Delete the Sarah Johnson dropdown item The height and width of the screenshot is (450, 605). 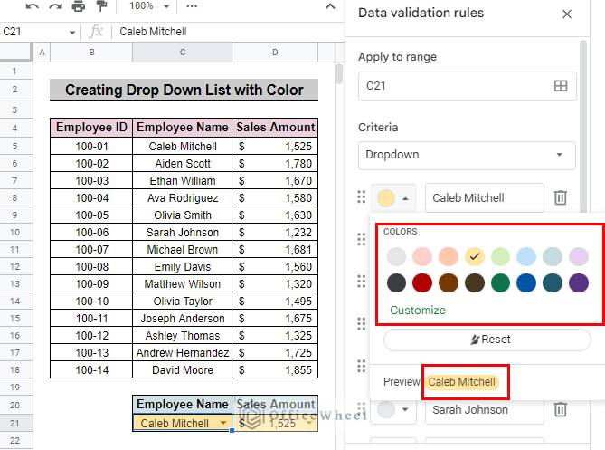pos(561,409)
